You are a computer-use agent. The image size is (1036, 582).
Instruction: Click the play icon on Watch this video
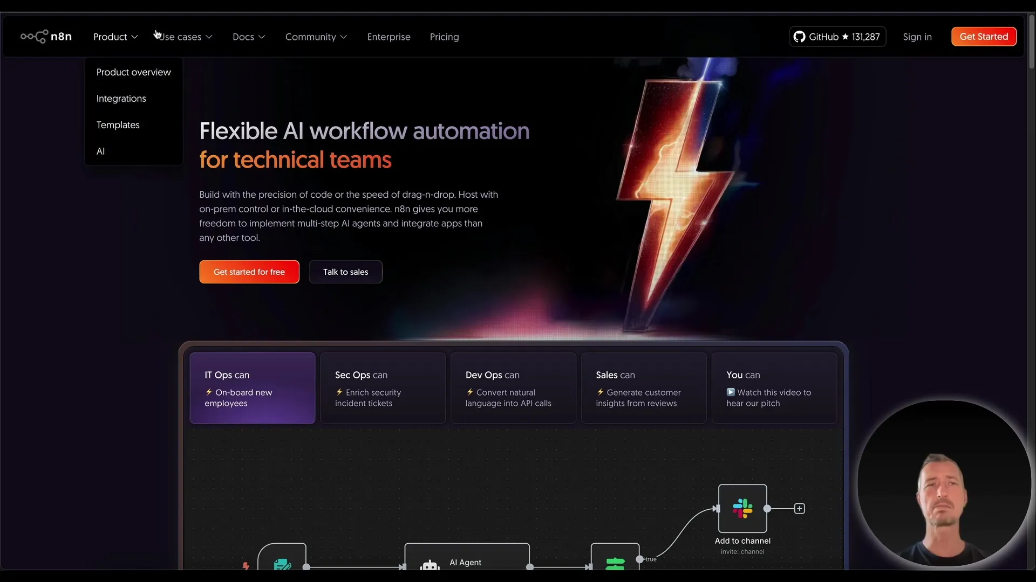point(731,392)
